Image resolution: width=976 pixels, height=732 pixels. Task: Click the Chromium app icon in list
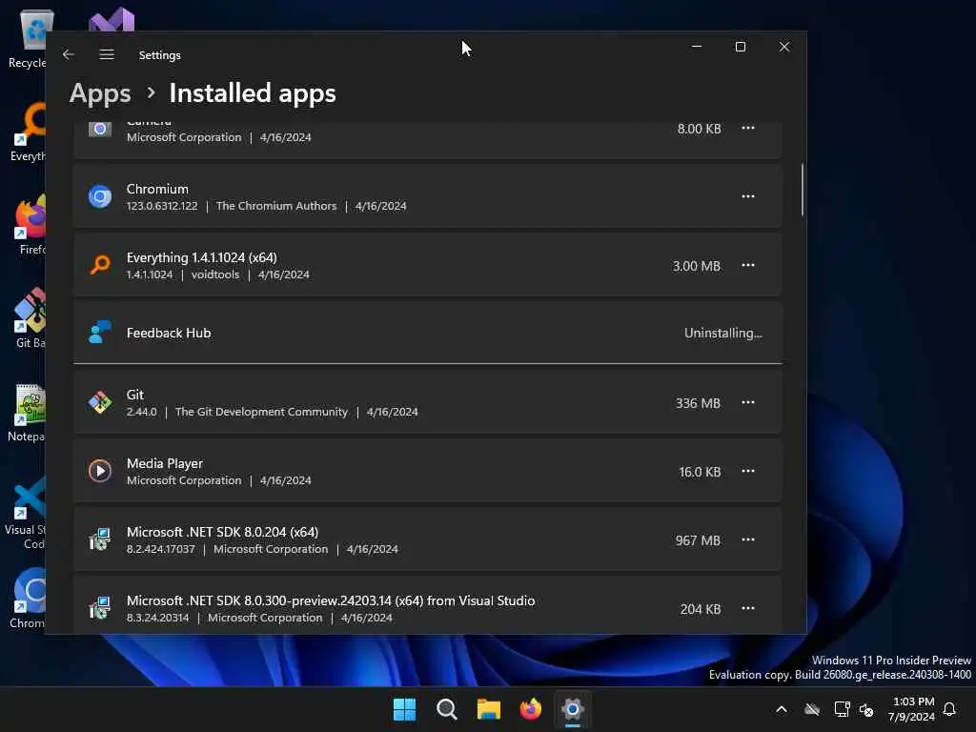99,196
